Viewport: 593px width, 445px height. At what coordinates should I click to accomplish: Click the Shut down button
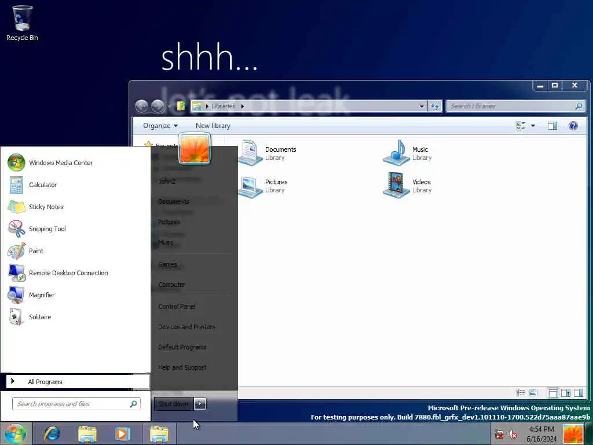point(174,404)
